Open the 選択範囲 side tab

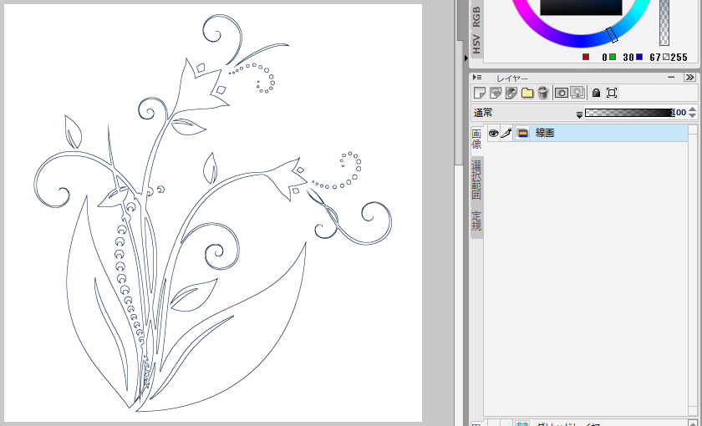(x=476, y=180)
